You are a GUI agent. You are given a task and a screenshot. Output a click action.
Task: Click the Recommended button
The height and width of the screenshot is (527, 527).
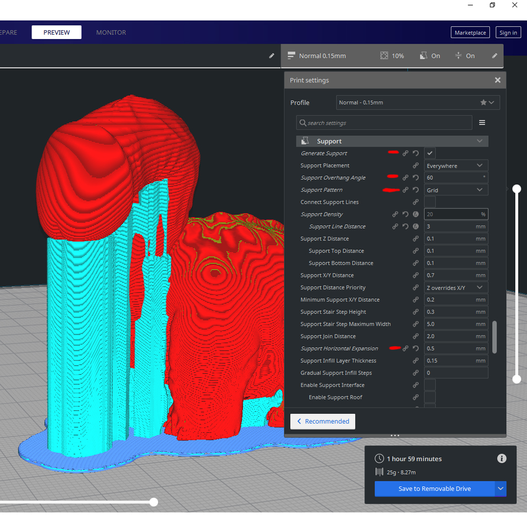323,421
